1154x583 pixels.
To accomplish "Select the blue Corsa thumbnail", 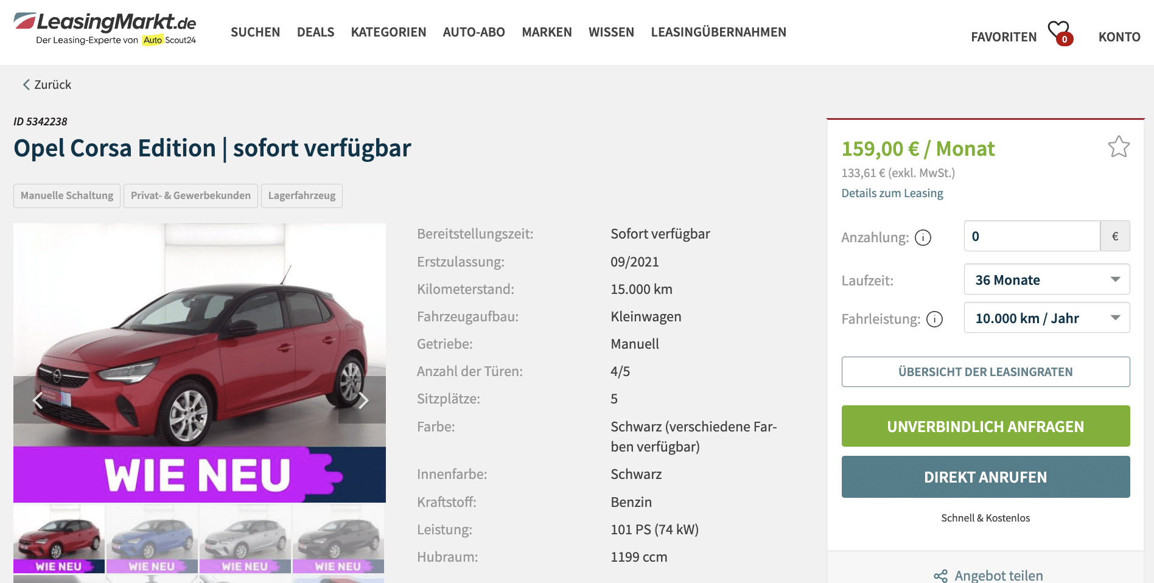I will (152, 539).
